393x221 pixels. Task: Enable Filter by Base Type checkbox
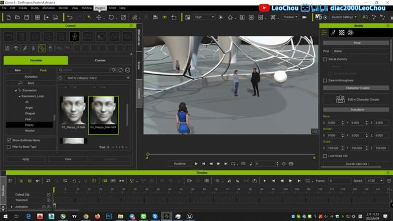9,147
